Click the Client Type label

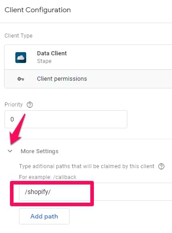click(19, 36)
